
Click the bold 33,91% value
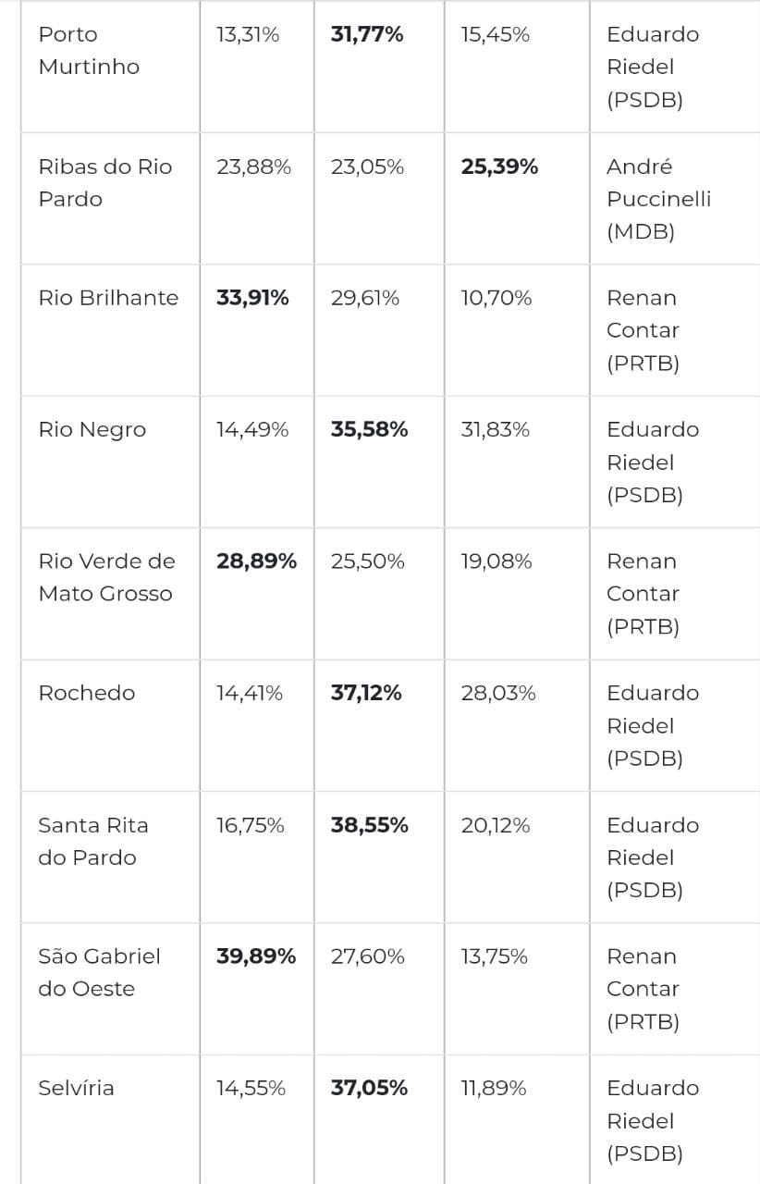(x=252, y=299)
